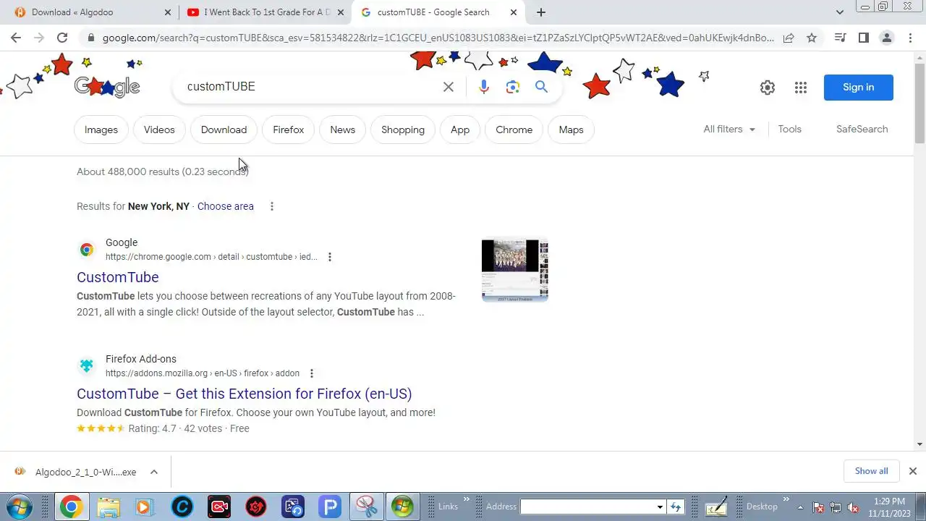
Task: Clear the search box text
Action: (x=449, y=87)
